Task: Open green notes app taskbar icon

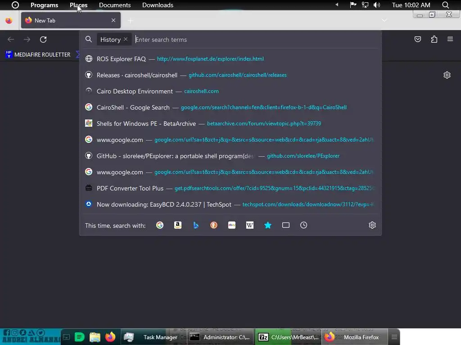Action: 79,337
